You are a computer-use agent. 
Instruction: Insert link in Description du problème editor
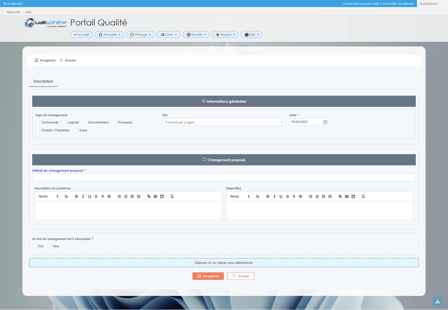(149, 196)
